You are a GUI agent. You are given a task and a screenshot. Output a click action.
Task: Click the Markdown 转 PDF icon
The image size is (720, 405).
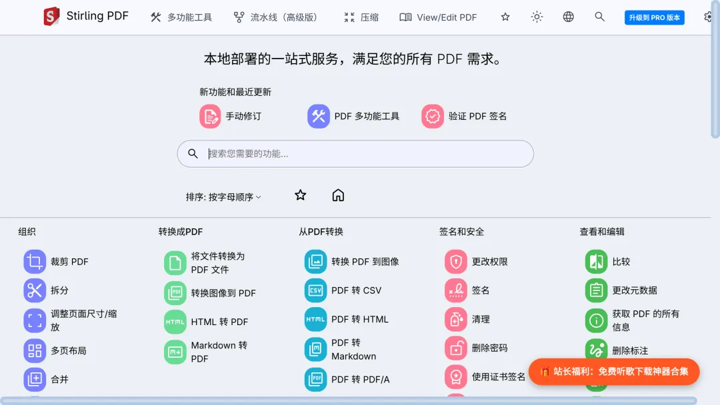(175, 352)
